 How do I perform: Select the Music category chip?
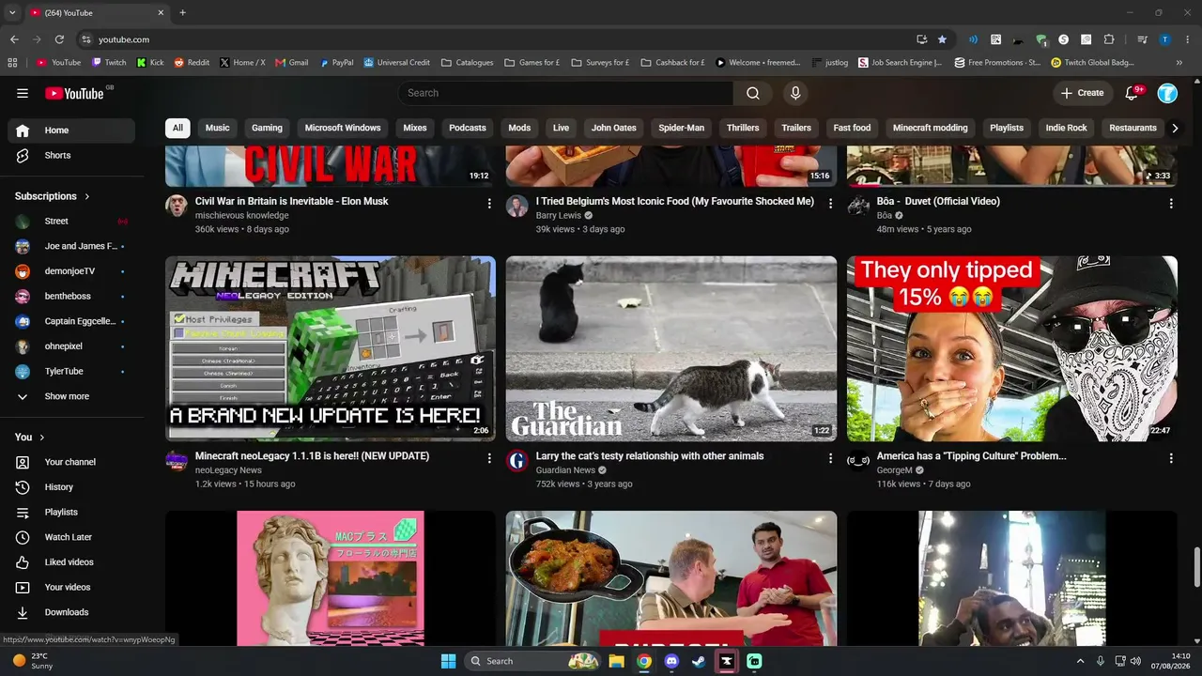point(218,128)
